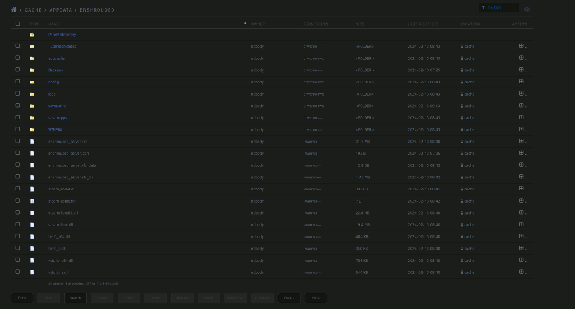Click the Search button
Screen dimensions: 575x309
(75, 298)
